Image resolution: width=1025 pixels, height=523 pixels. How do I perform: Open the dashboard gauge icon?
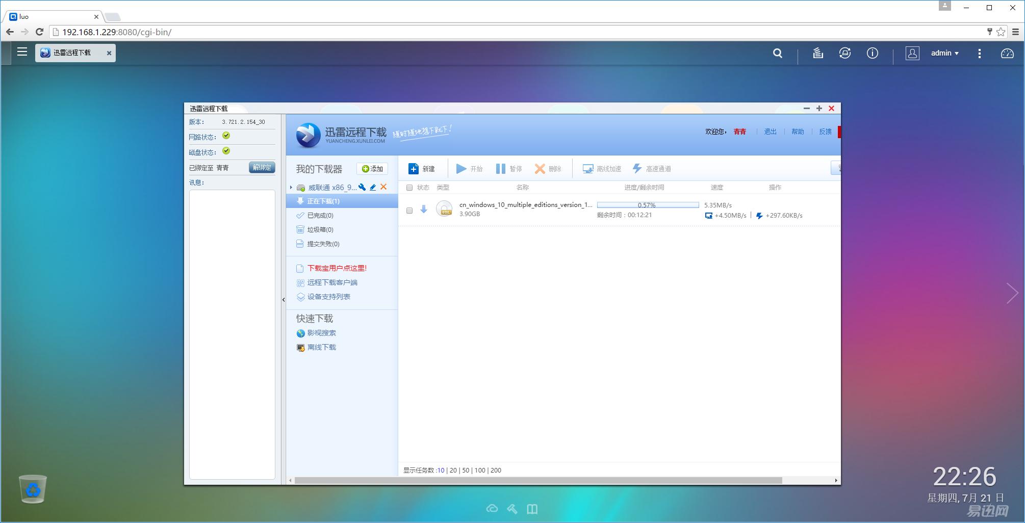point(1007,53)
